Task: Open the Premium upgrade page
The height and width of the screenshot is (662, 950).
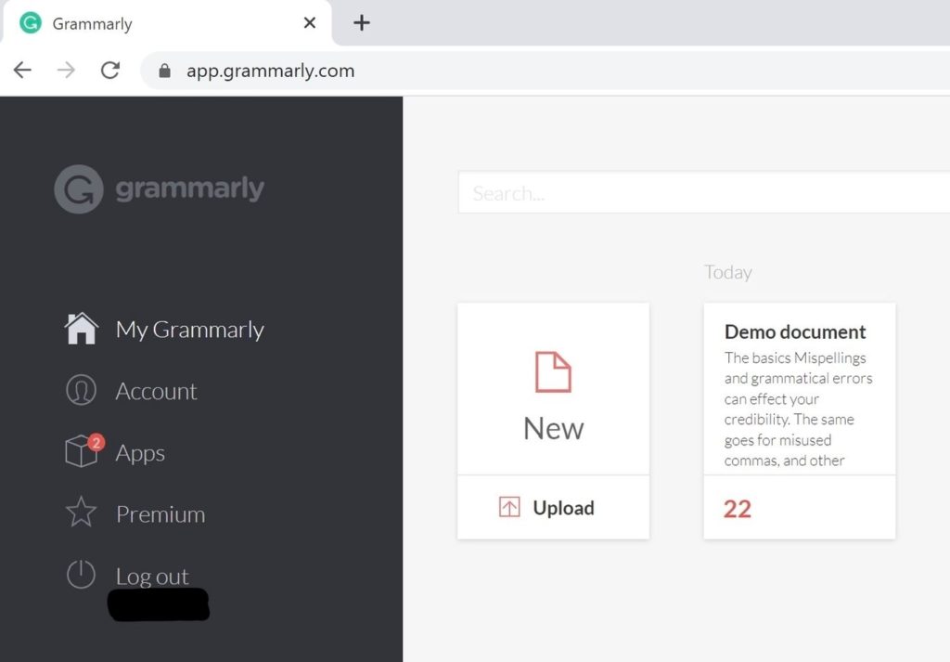Action: pyautogui.click(x=160, y=514)
